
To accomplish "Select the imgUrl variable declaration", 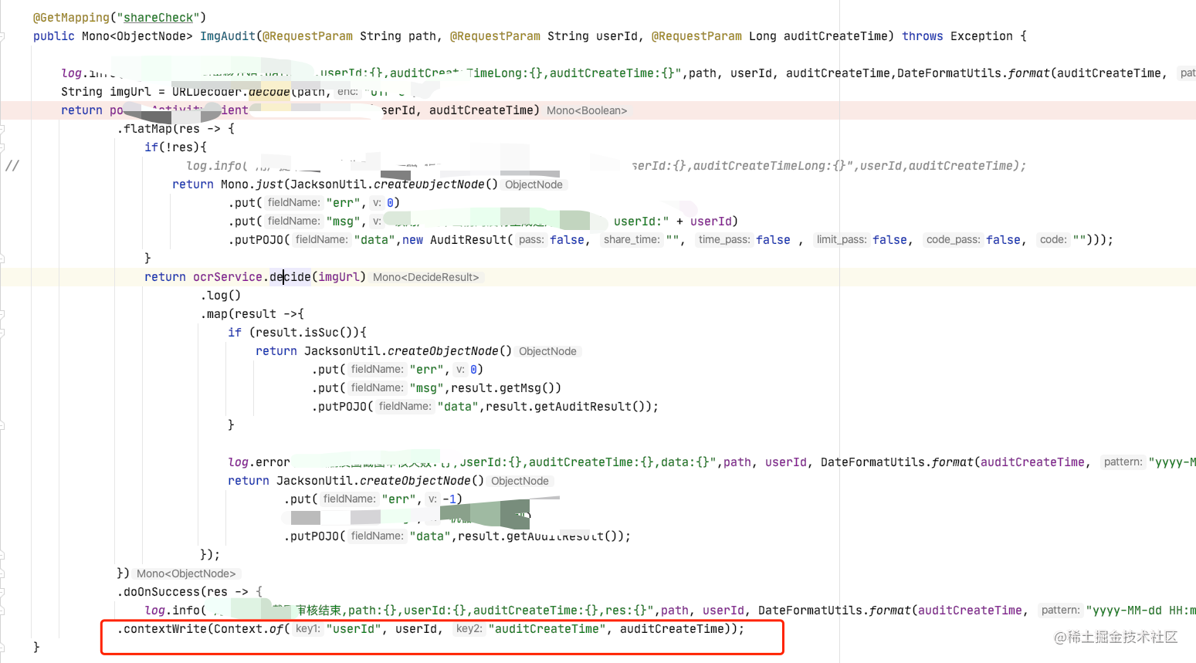I will [130, 92].
